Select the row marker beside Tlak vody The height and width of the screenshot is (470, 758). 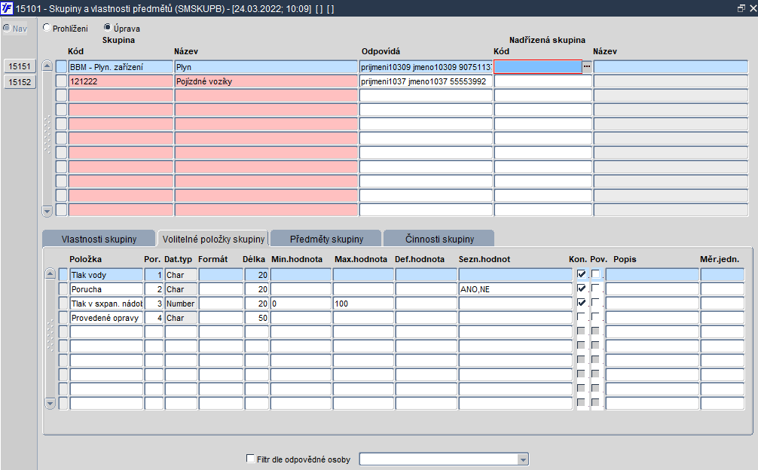63,275
